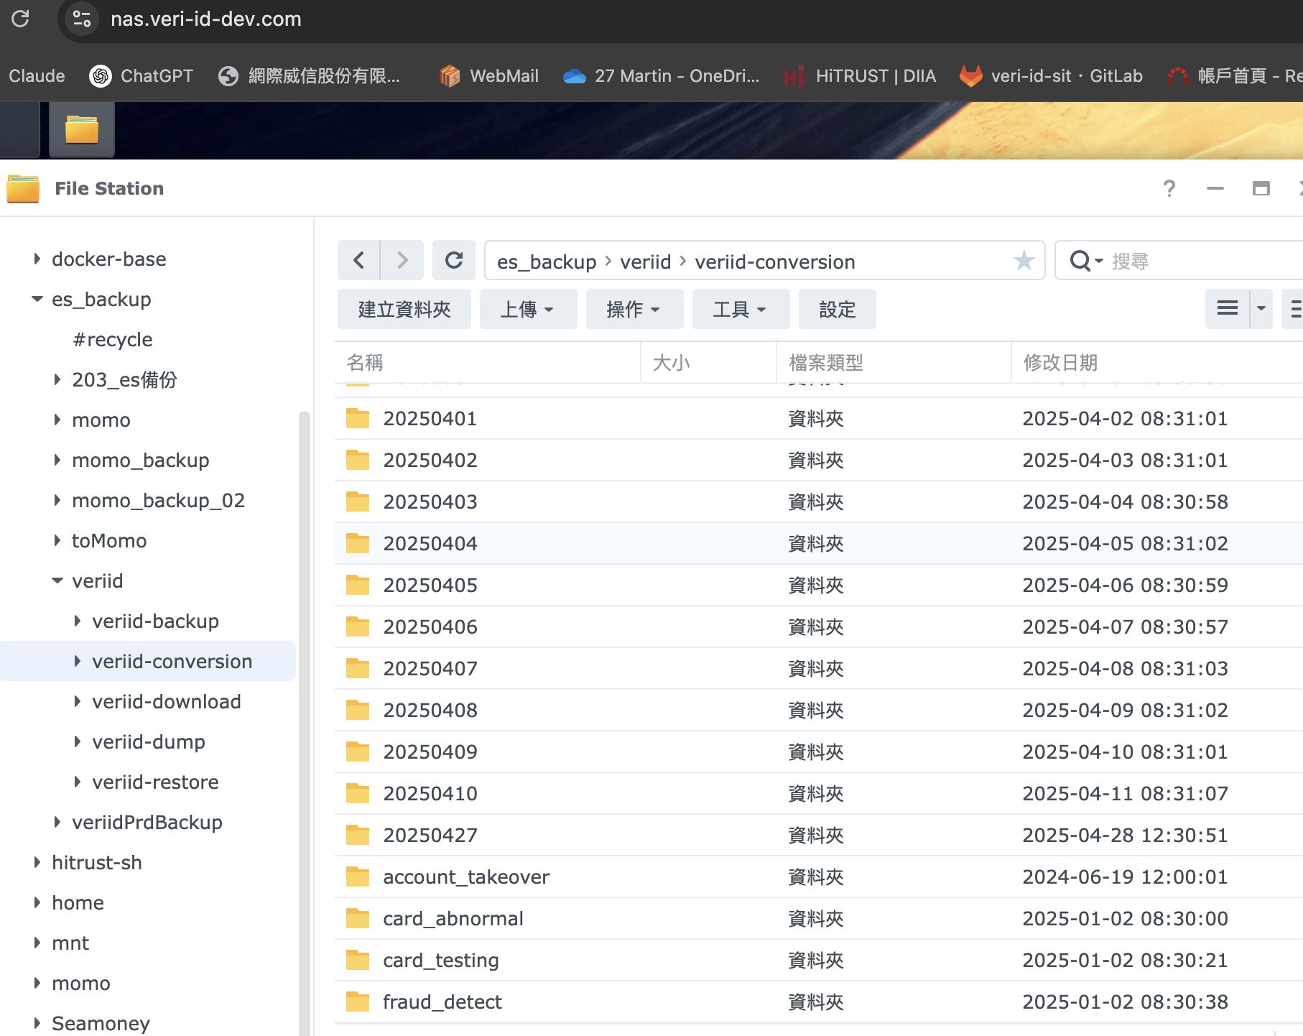1303x1036 pixels.
Task: Select veriid-download in the folder tree
Action: 166,701
